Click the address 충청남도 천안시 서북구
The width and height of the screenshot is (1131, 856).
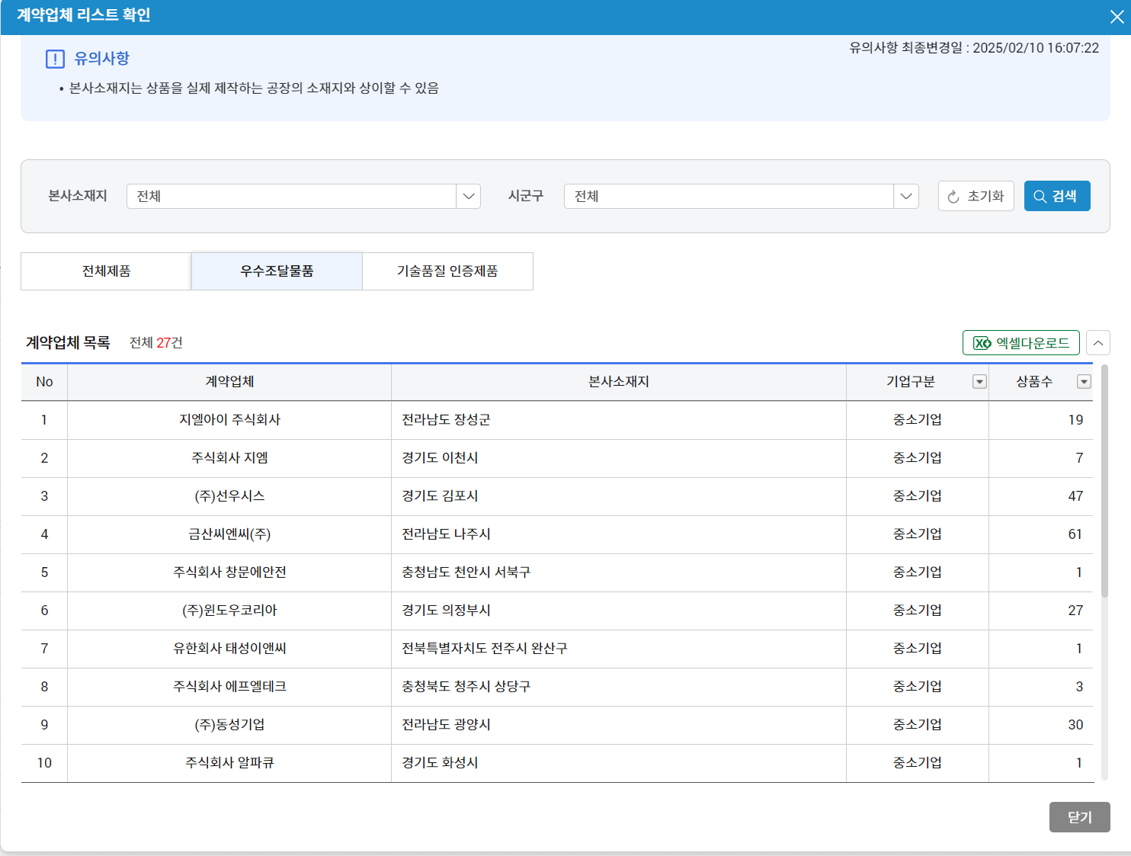click(466, 572)
